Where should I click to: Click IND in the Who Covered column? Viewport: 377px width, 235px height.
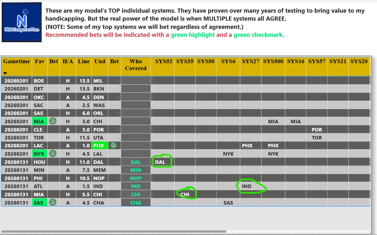point(136,186)
